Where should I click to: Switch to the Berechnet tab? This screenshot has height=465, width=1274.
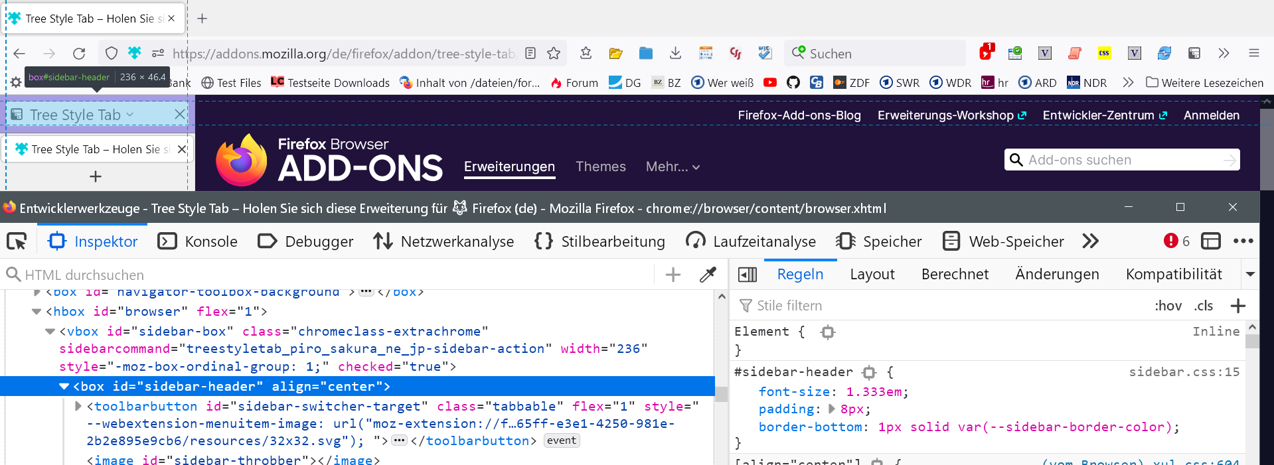(955, 275)
